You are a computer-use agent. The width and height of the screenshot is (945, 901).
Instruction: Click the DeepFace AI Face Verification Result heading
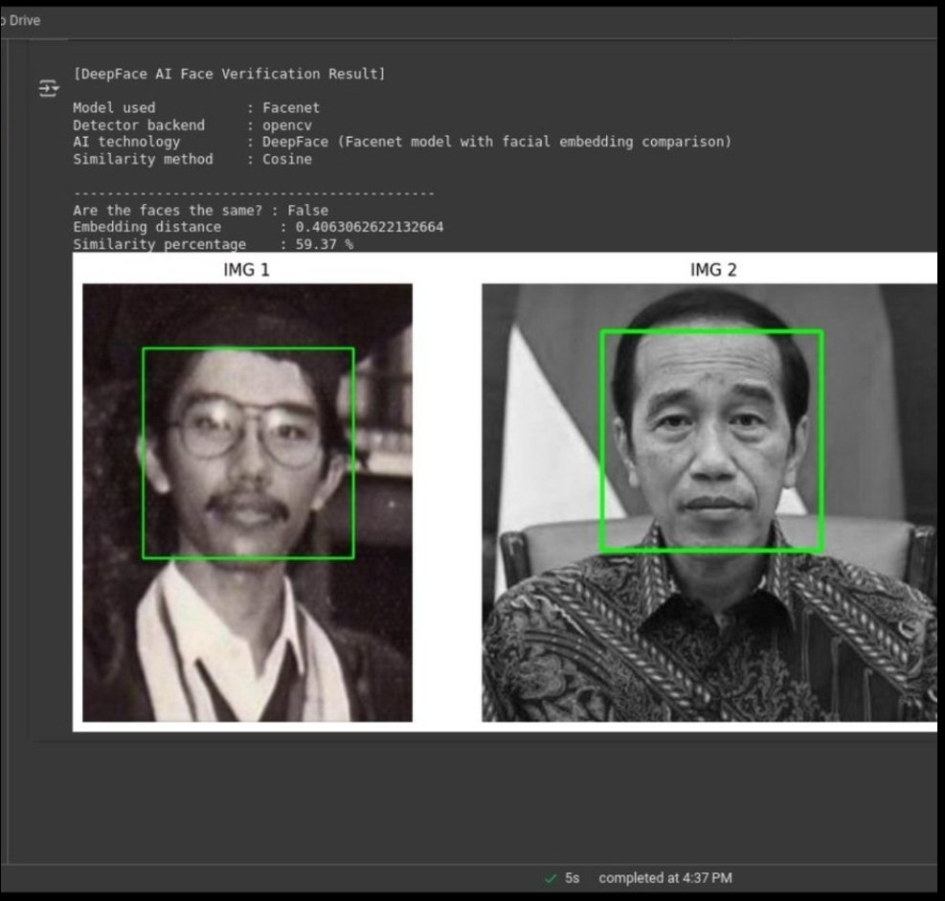click(x=229, y=74)
